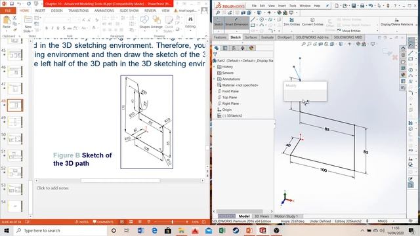
Task: Expand the Annotations node in feature tree
Action: (x=215, y=79)
